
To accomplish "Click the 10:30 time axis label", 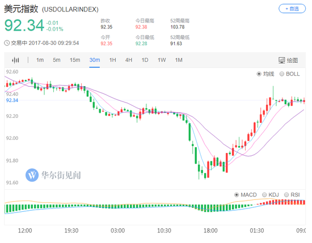I will pos(164,231).
